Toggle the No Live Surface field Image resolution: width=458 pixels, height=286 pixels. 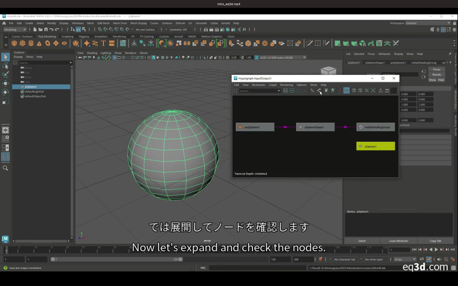click(145, 29)
